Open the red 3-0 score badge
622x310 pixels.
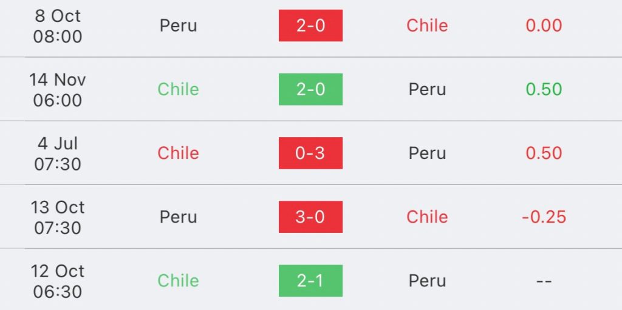[310, 217]
